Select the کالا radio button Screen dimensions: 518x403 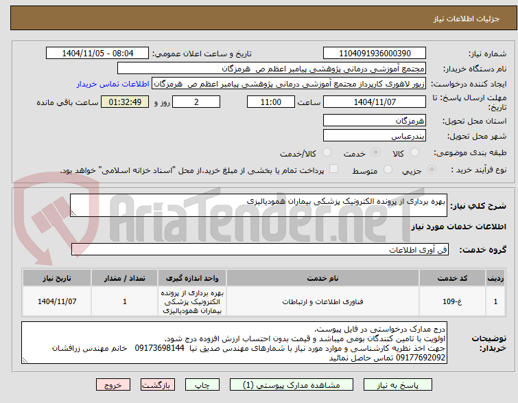414,152
